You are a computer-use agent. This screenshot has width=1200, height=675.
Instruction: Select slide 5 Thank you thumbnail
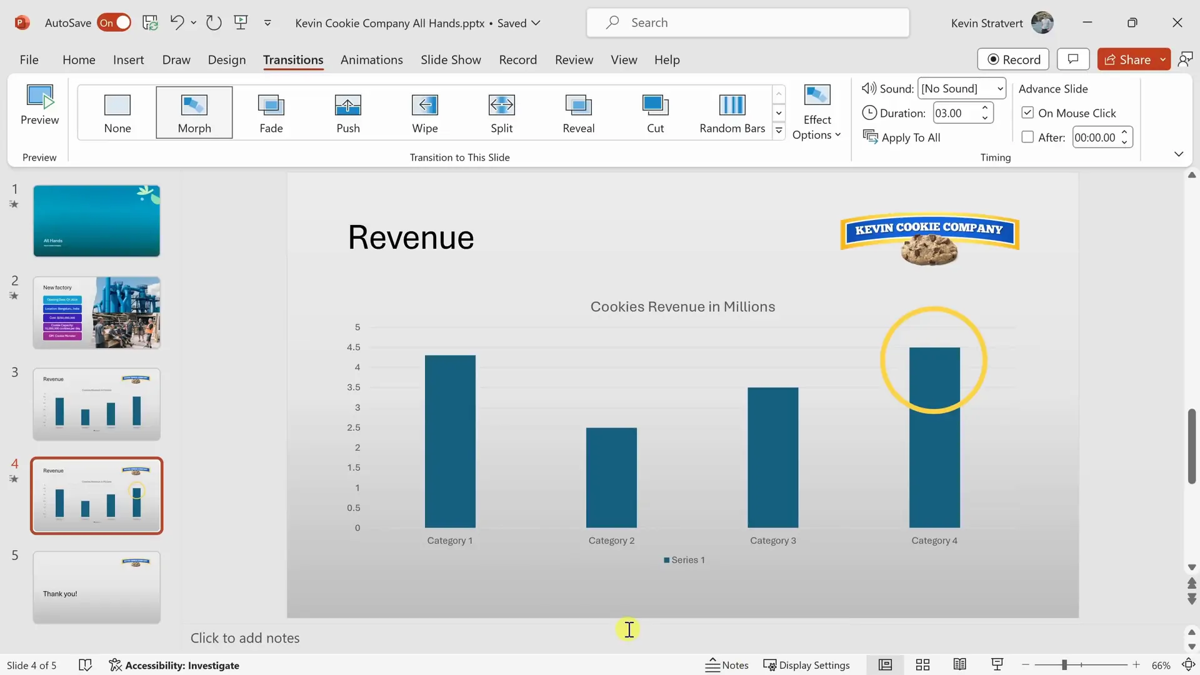(x=97, y=587)
